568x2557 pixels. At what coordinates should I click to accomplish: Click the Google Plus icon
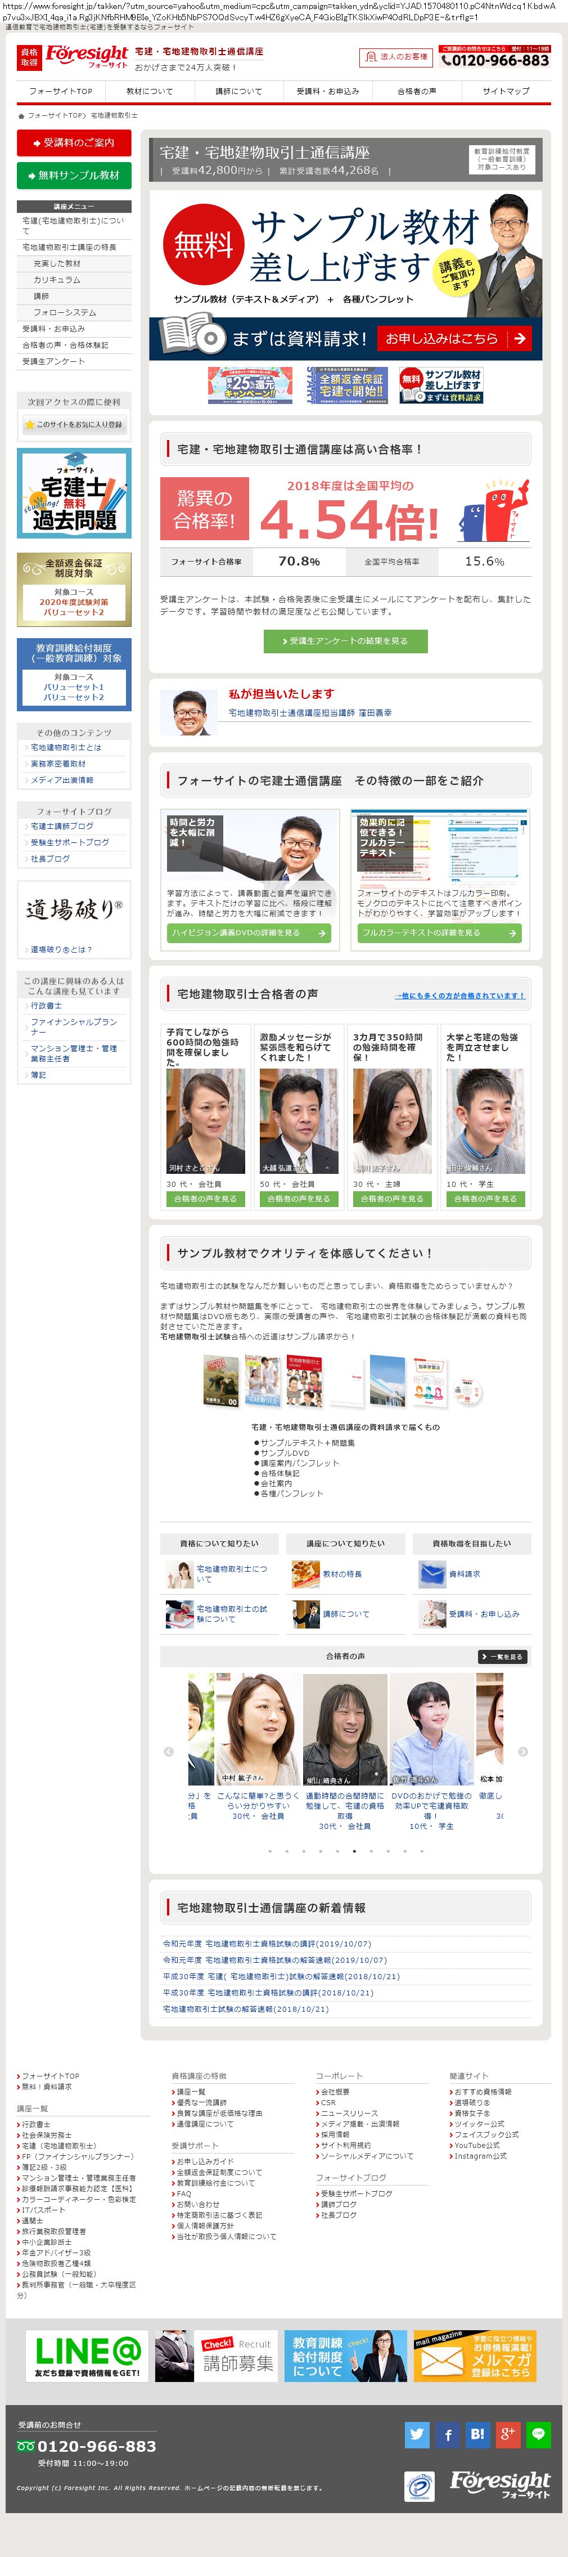[x=507, y=2434]
